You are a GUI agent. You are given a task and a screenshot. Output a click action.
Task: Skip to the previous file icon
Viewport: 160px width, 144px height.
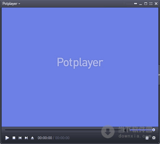pyautogui.click(x=20, y=138)
